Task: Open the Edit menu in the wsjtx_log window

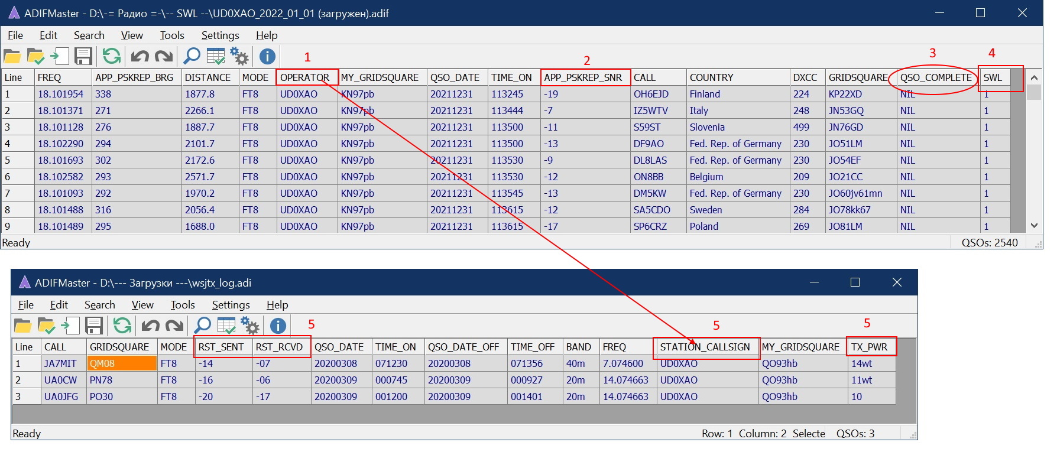Action: click(x=59, y=305)
